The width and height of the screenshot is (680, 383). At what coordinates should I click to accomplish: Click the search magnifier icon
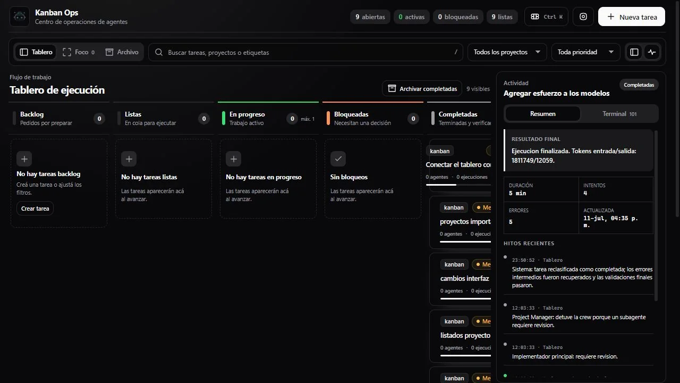click(x=159, y=52)
